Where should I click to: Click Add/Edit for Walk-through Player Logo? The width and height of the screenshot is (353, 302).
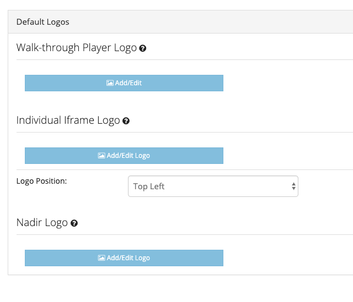(x=124, y=83)
